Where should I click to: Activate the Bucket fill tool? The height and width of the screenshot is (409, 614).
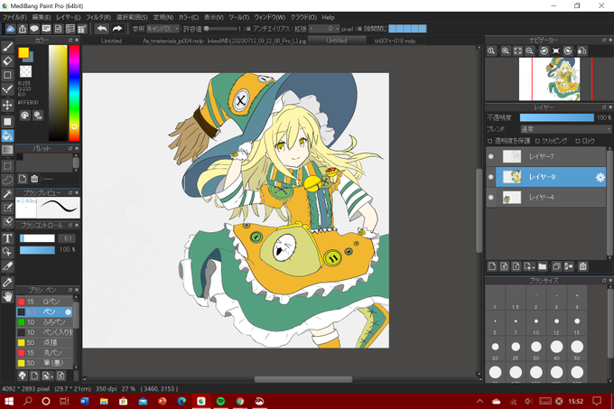(x=7, y=135)
